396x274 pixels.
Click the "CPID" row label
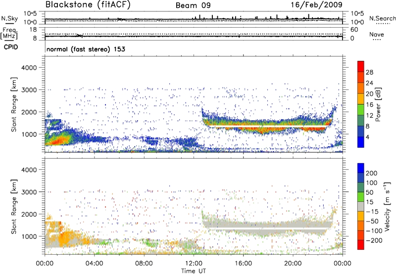click(x=11, y=47)
